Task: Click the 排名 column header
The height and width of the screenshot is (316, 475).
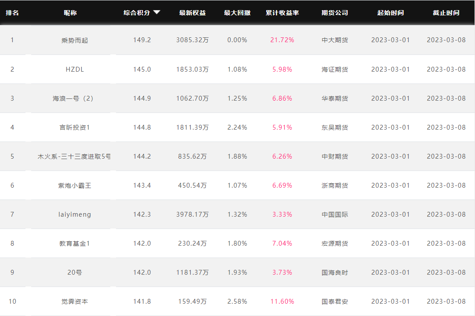Action: (12, 13)
